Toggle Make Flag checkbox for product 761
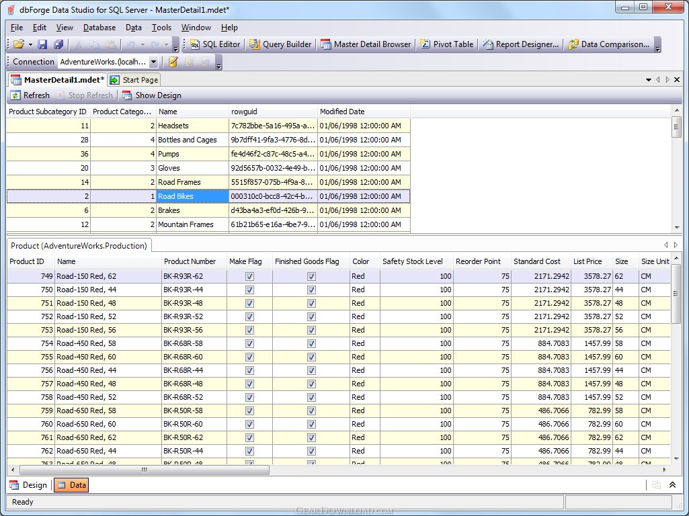 (249, 438)
